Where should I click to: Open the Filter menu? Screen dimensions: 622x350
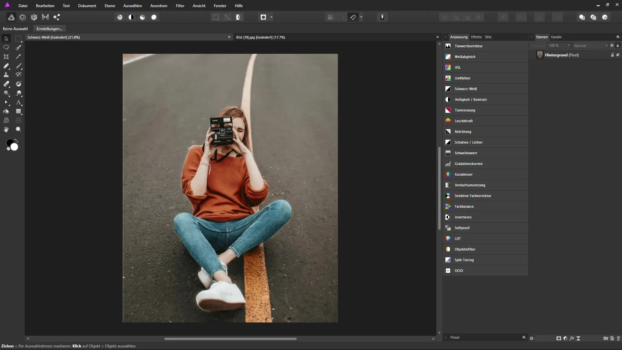(180, 6)
